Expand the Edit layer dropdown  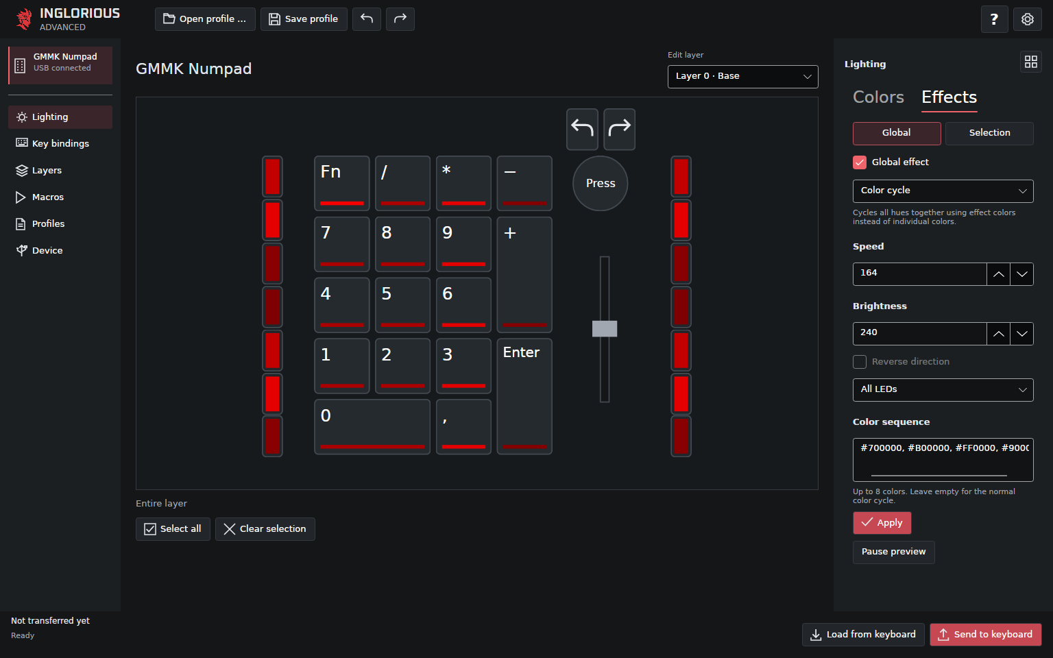(743, 77)
